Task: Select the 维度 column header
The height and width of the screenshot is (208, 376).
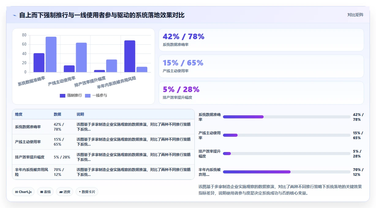Action: point(19,114)
